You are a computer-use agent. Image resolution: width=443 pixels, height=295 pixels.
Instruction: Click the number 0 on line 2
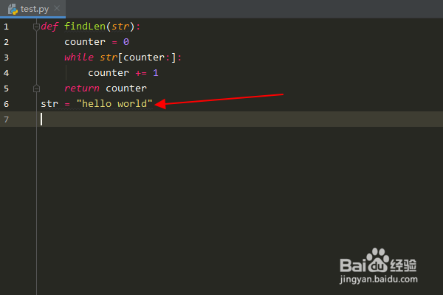pyautogui.click(x=126, y=42)
